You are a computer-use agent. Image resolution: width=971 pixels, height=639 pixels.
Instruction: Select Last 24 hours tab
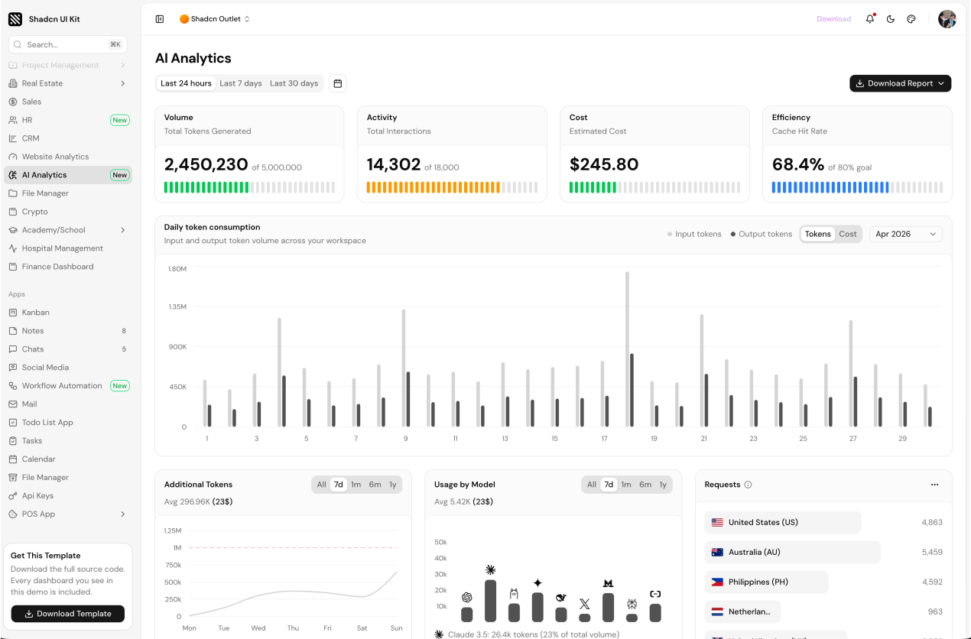pyautogui.click(x=186, y=83)
